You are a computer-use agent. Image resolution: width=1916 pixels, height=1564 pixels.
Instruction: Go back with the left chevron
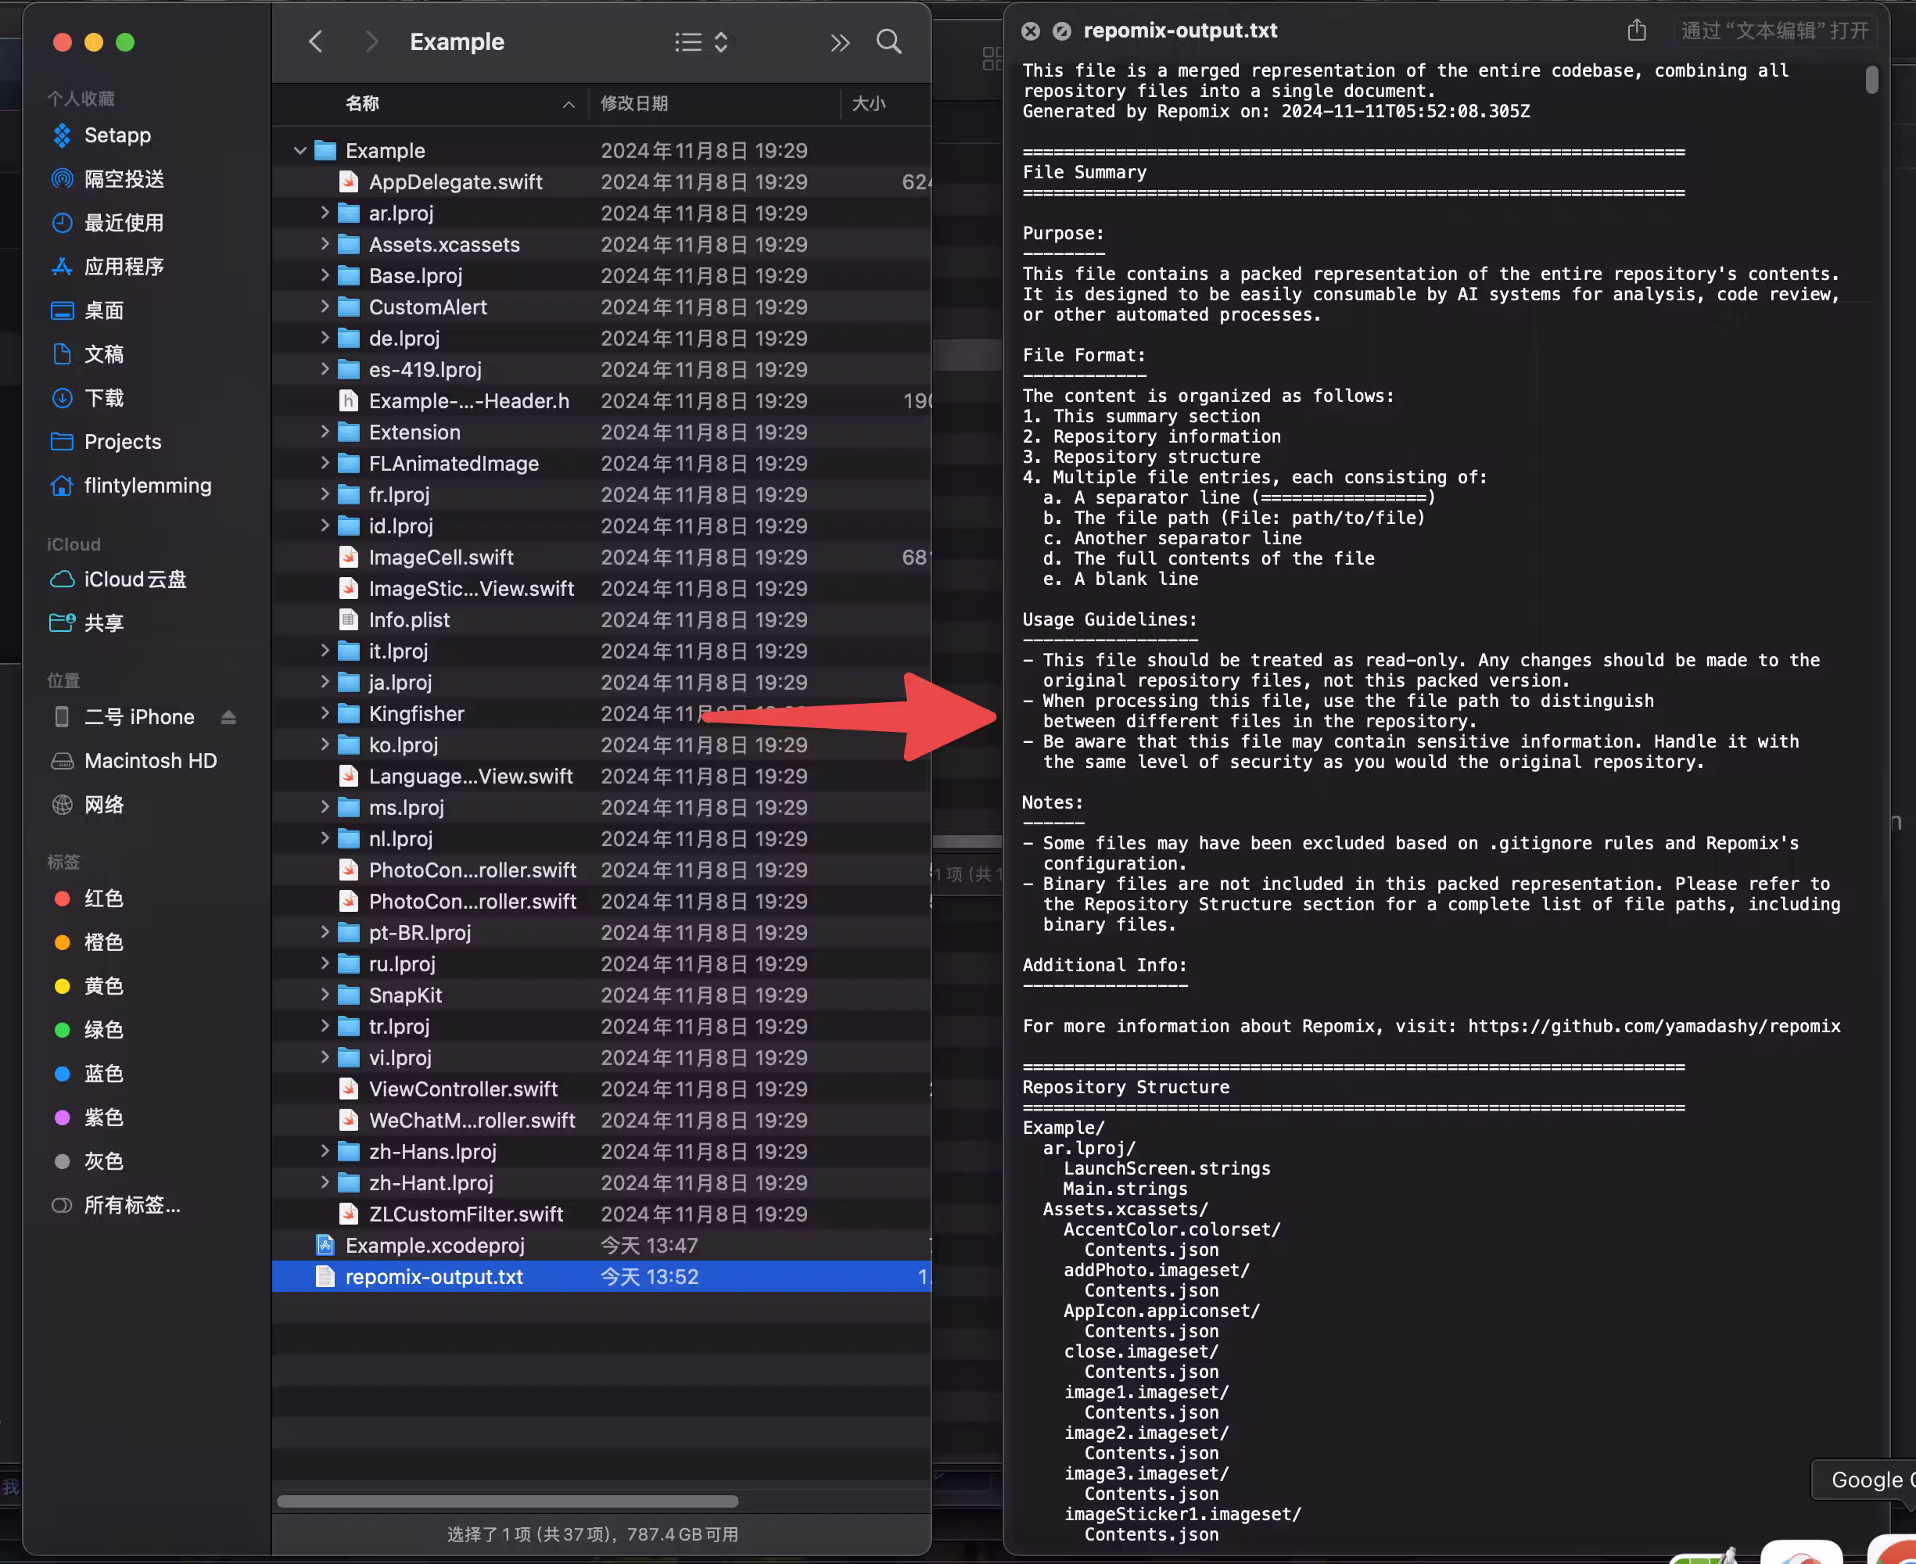[x=315, y=41]
